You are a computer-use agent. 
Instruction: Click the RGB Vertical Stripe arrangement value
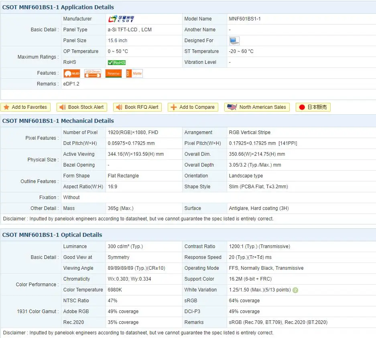249,132
